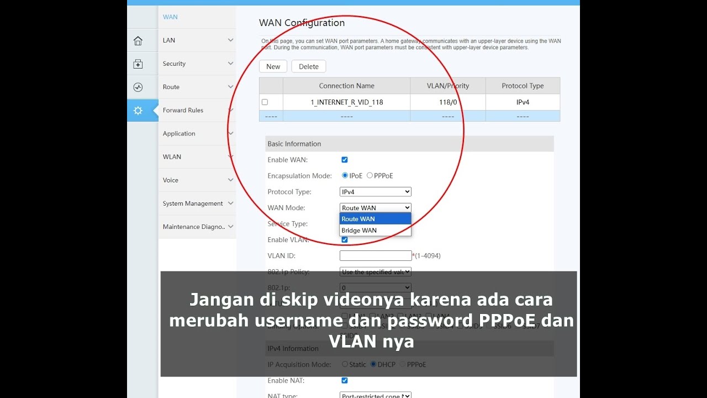Click the Basic Information section header
This screenshot has width=707, height=398.
click(409, 144)
